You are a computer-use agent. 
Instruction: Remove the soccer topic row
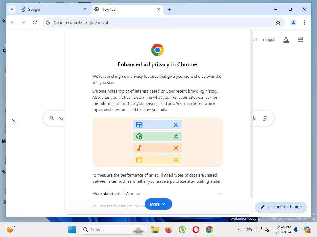[176, 136]
